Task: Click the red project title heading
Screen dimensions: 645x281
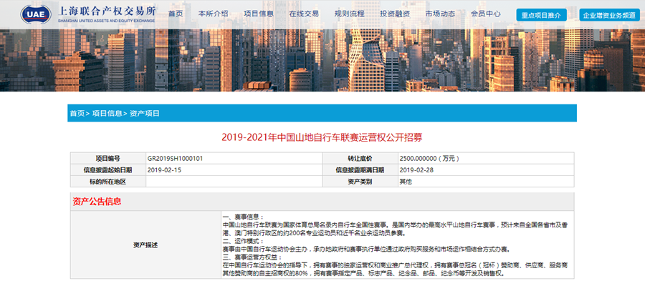Action: (322, 137)
